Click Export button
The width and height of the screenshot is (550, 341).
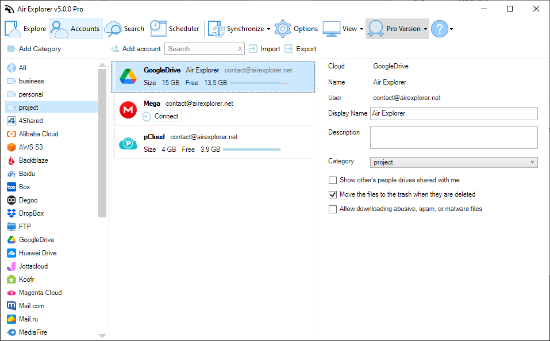click(301, 49)
